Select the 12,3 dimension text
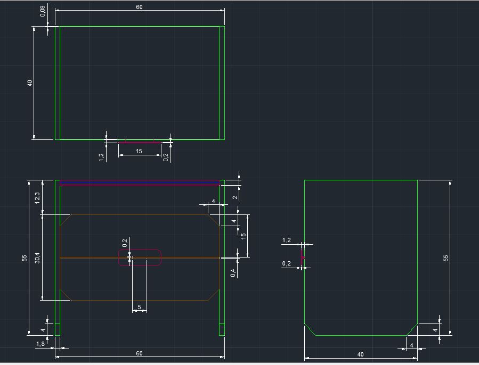 (x=37, y=198)
